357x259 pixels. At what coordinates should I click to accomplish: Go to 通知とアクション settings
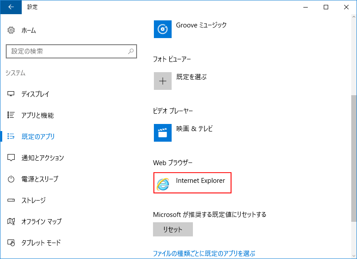[43, 158]
